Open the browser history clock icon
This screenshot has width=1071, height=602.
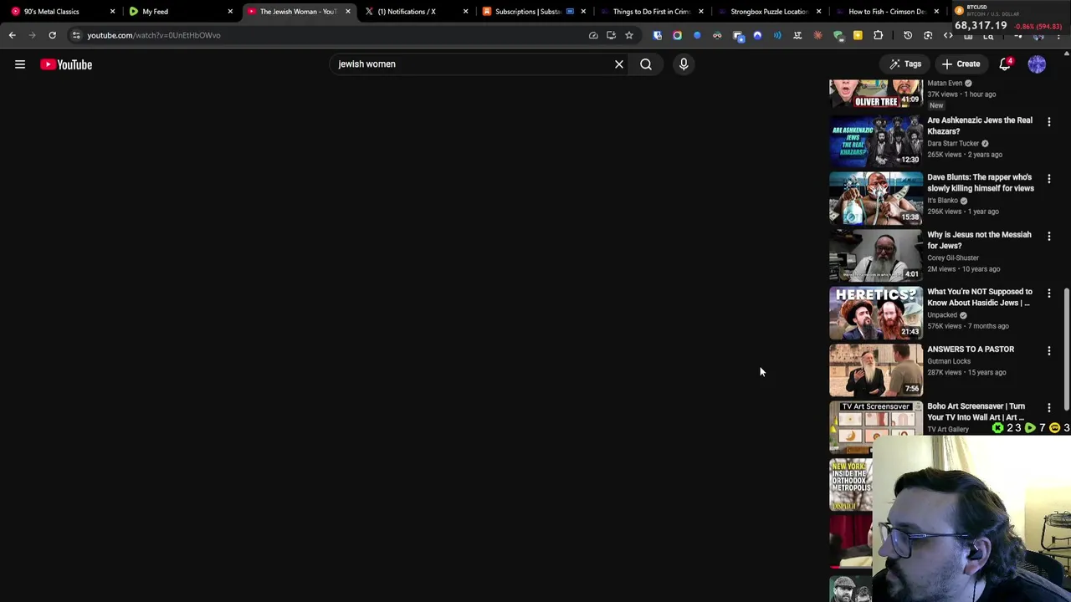(x=908, y=35)
